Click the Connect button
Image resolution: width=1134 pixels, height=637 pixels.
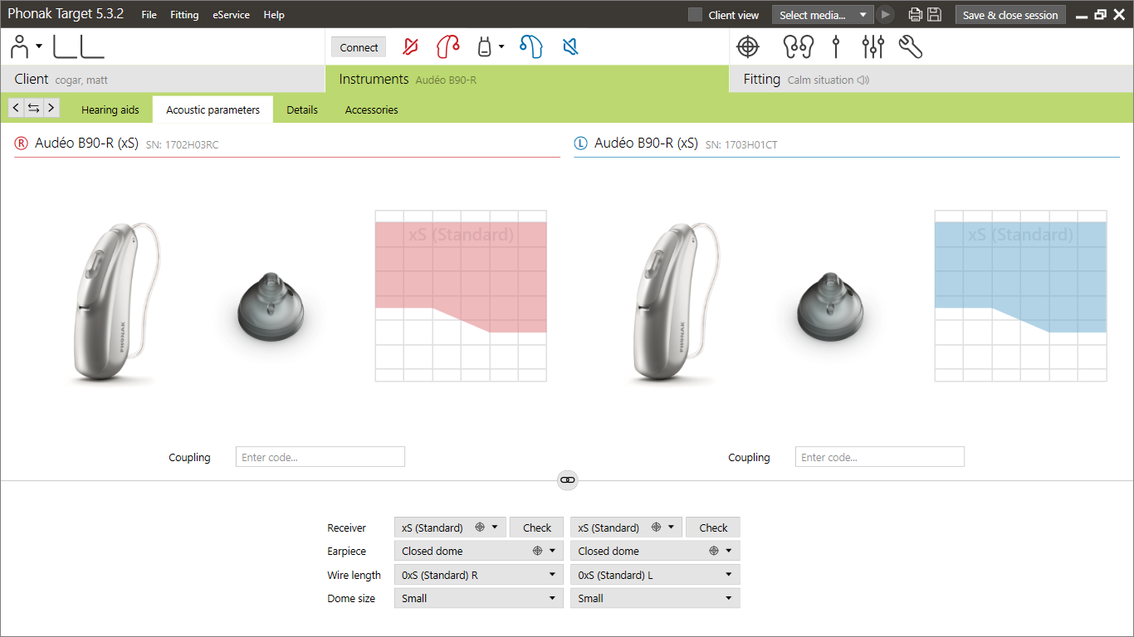359,47
